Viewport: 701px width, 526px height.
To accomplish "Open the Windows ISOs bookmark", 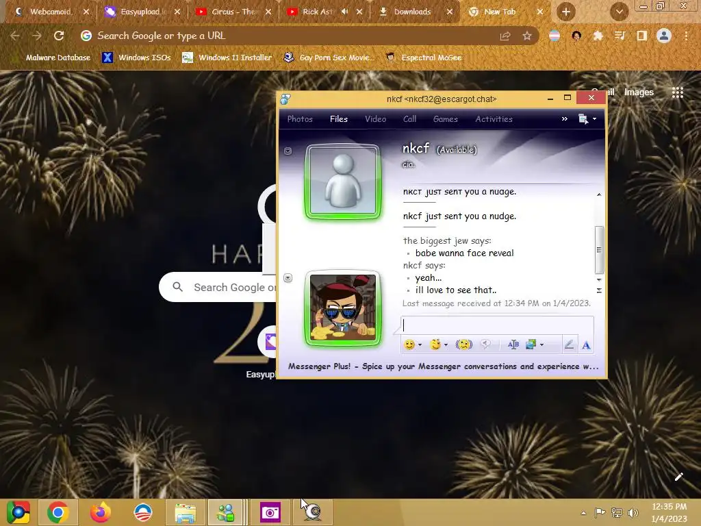I will (x=136, y=58).
